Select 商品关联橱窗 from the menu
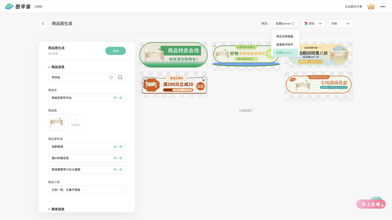The height and width of the screenshot is (220, 392). pos(285,36)
